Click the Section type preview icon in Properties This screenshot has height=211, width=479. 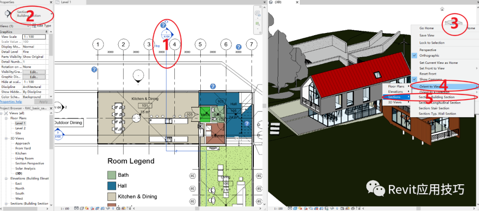point(8,14)
